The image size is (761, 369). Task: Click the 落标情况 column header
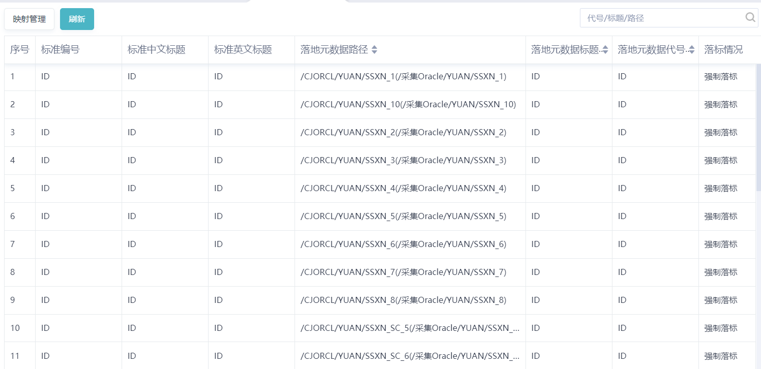pyautogui.click(x=723, y=50)
